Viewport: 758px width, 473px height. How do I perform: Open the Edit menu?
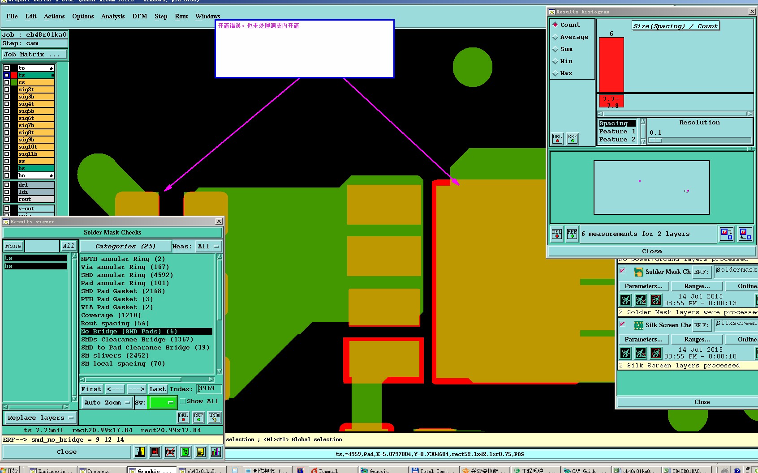tap(31, 17)
